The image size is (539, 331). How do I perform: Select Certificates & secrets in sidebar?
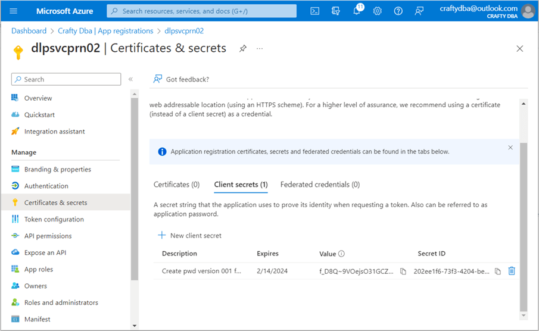pyautogui.click(x=66, y=202)
